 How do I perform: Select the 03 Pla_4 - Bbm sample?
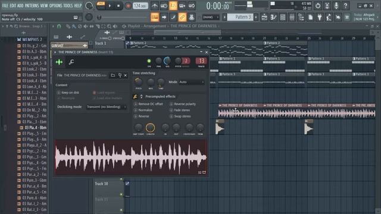[x=33, y=128]
